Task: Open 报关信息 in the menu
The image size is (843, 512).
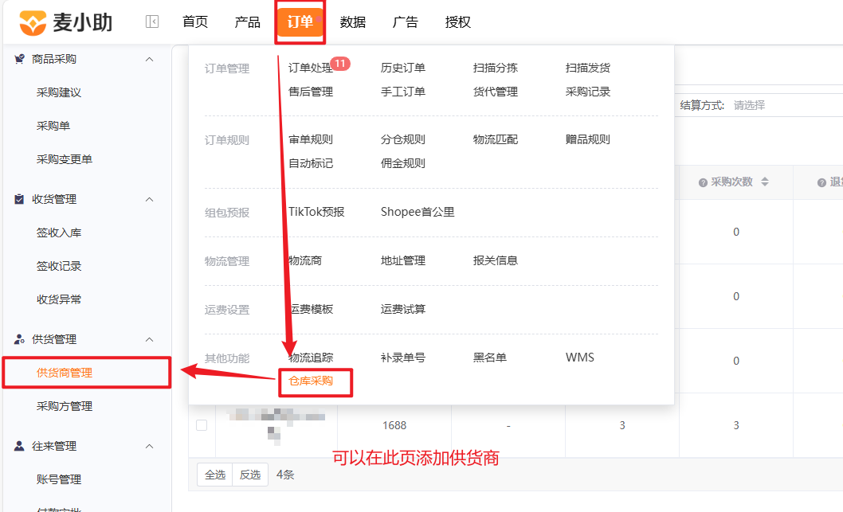Action: click(495, 260)
